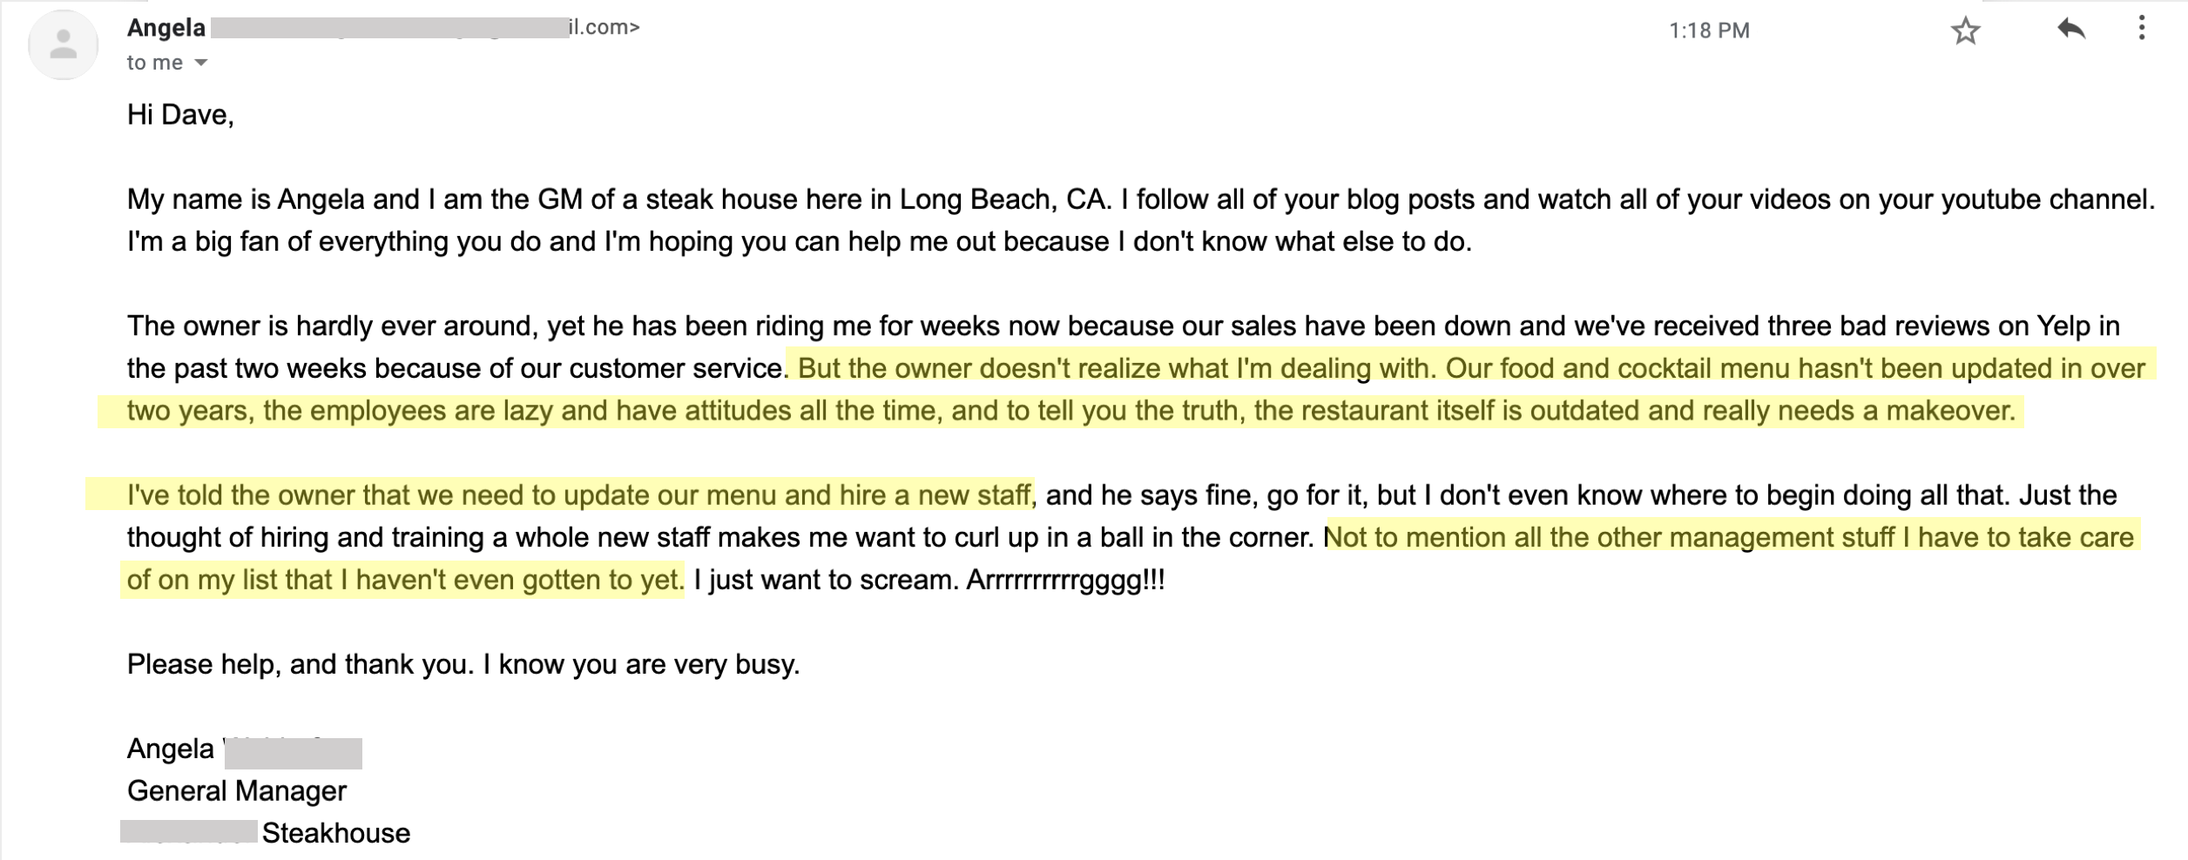Click 'Angela' in the signature block
Viewport: 2188px width, 860px height.
[170, 749]
